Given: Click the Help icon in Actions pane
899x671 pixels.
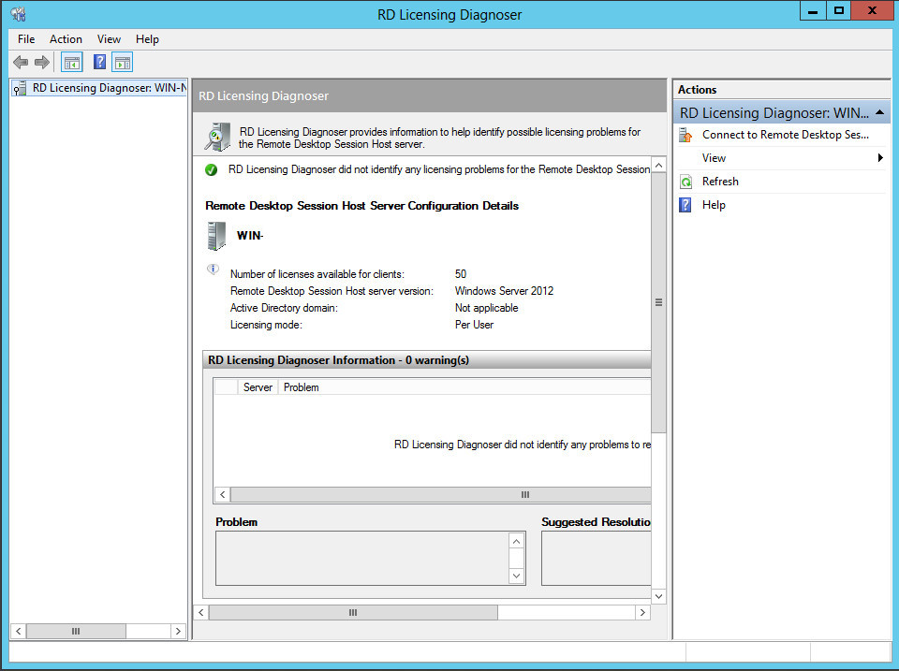Looking at the screenshot, I should 685,205.
